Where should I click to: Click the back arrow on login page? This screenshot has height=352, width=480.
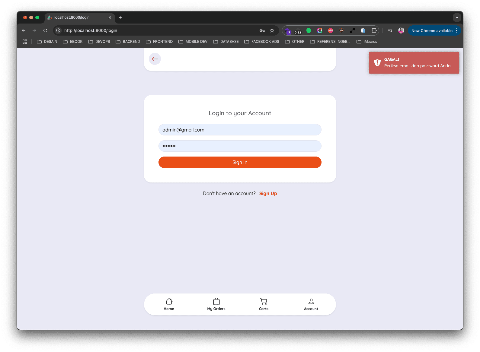pyautogui.click(x=155, y=59)
